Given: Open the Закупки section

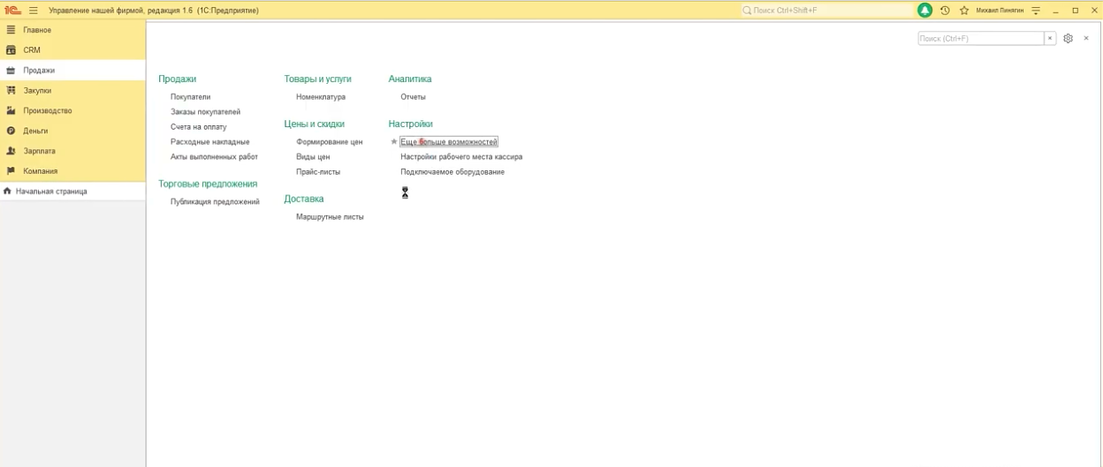Looking at the screenshot, I should pos(37,91).
